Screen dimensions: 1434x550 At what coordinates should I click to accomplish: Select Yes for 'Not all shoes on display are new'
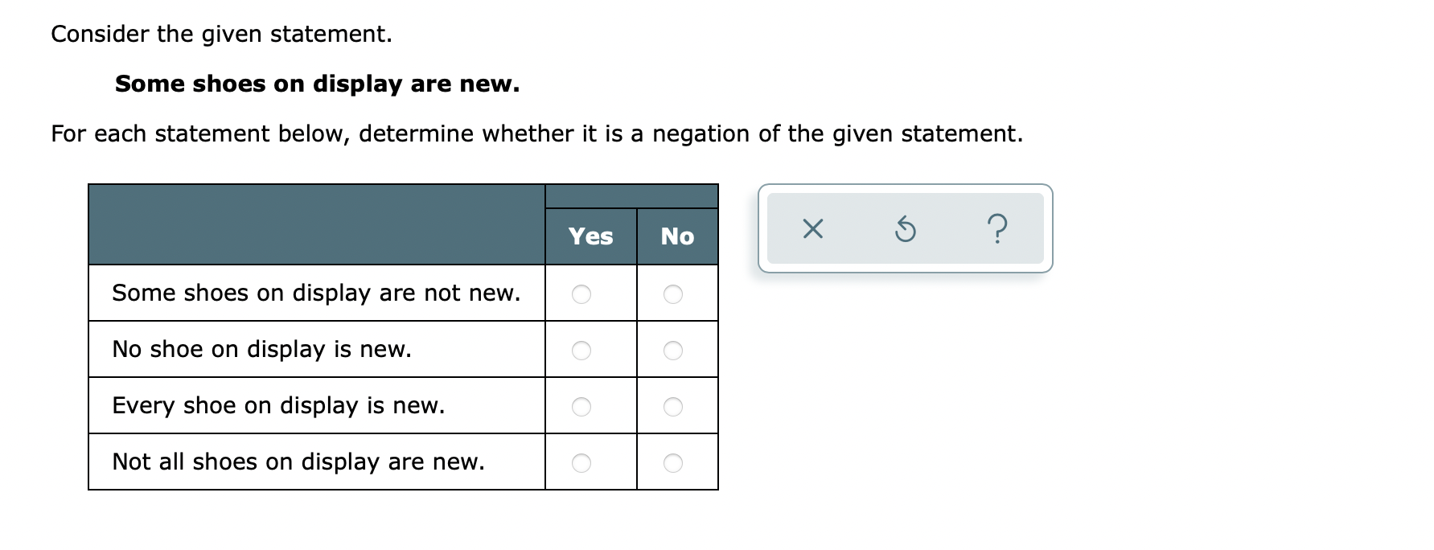click(581, 462)
